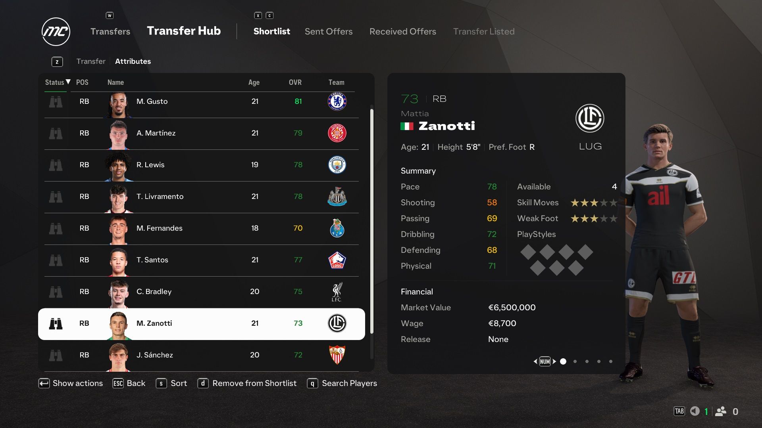The height and width of the screenshot is (428, 762).
Task: Click the Italian flag icon next to Zanotti
Action: point(407,126)
